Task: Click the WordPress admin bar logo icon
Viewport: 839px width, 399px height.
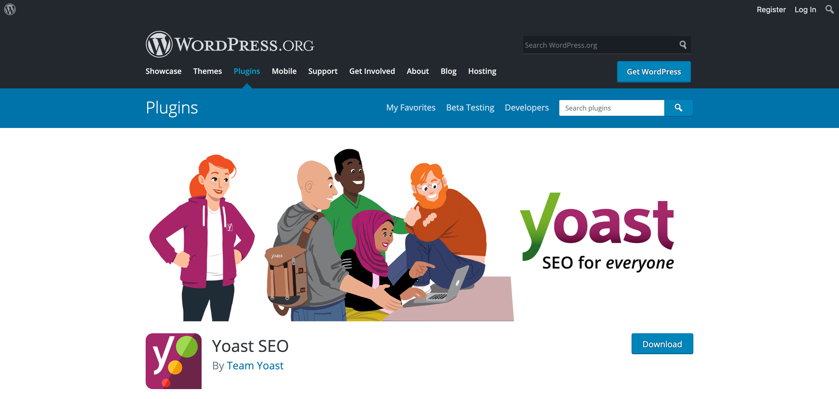Action: click(10, 9)
